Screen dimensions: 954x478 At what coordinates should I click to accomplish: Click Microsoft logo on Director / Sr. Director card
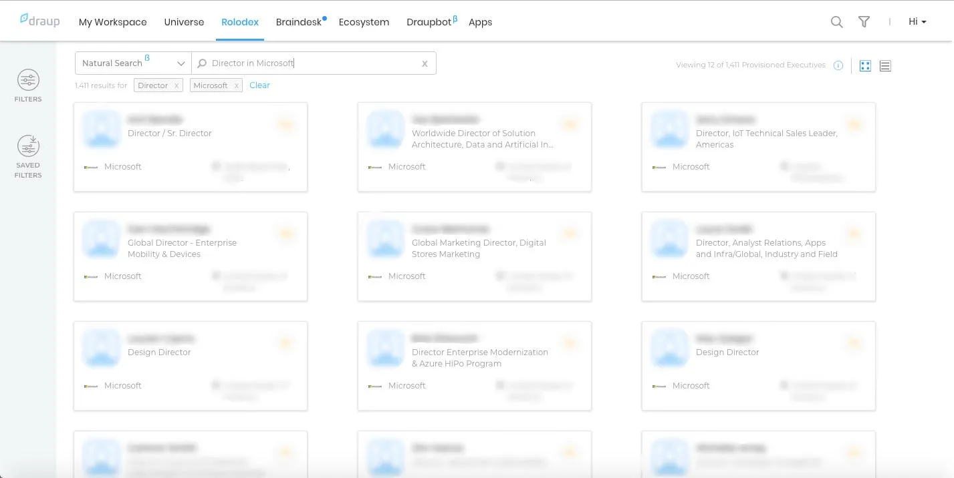tap(91, 167)
